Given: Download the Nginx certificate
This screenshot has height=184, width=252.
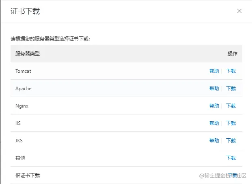Looking at the screenshot, I should click(231, 106).
